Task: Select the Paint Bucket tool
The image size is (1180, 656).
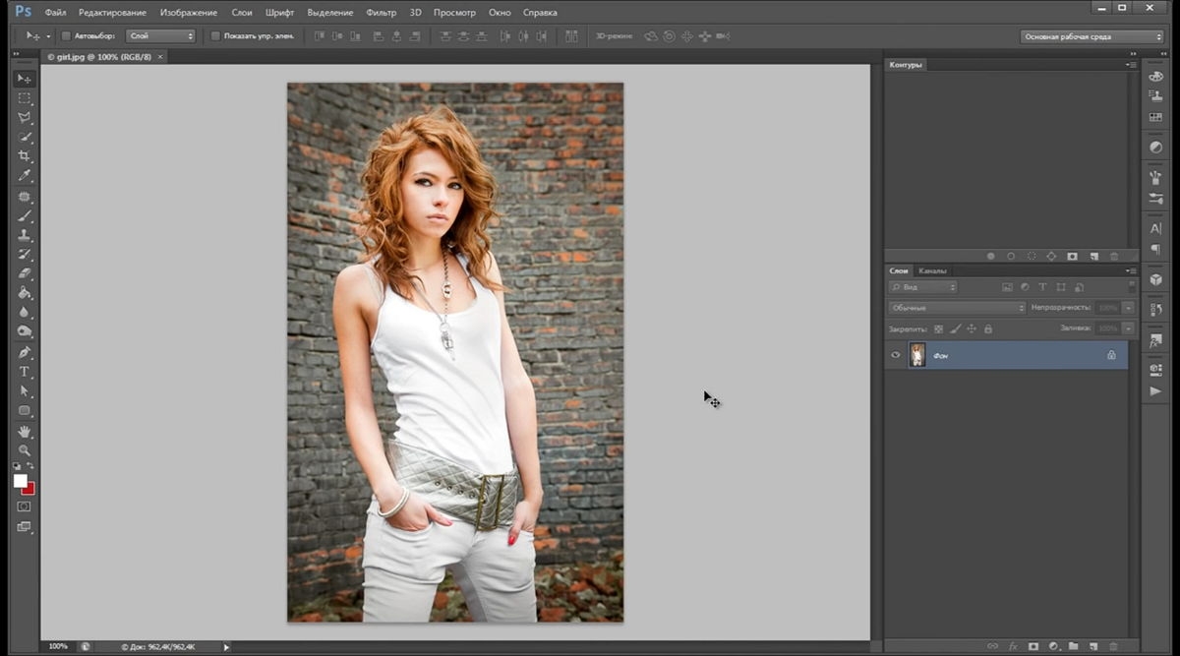Action: [25, 293]
